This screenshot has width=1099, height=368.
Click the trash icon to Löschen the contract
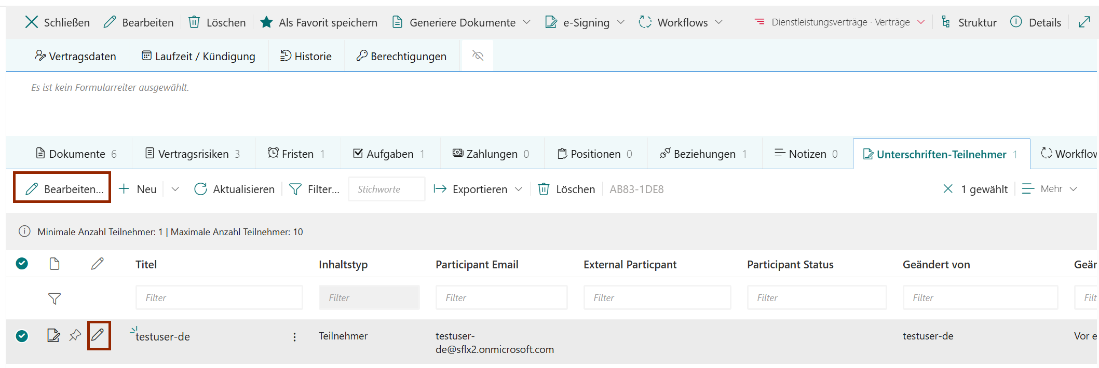pyautogui.click(x=194, y=22)
